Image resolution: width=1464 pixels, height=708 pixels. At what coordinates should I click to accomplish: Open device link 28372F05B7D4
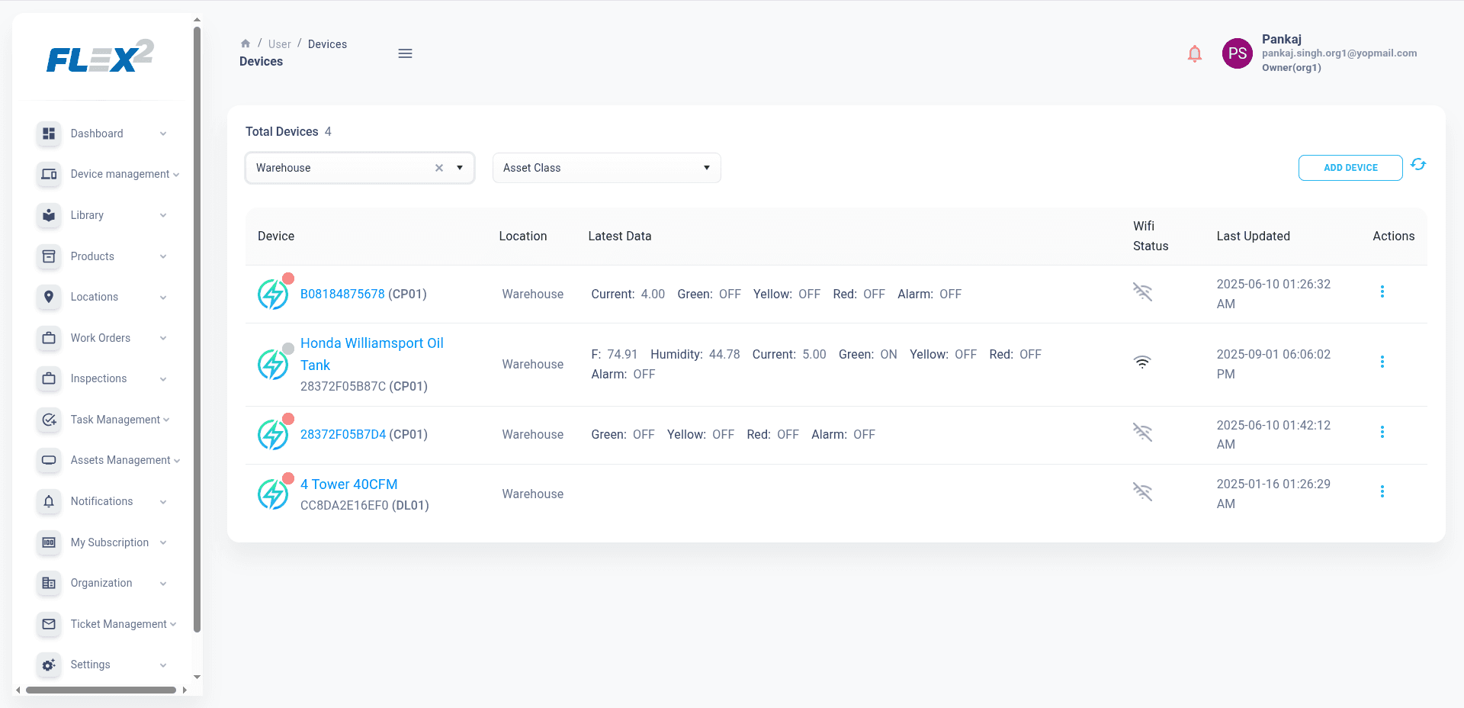(x=342, y=434)
